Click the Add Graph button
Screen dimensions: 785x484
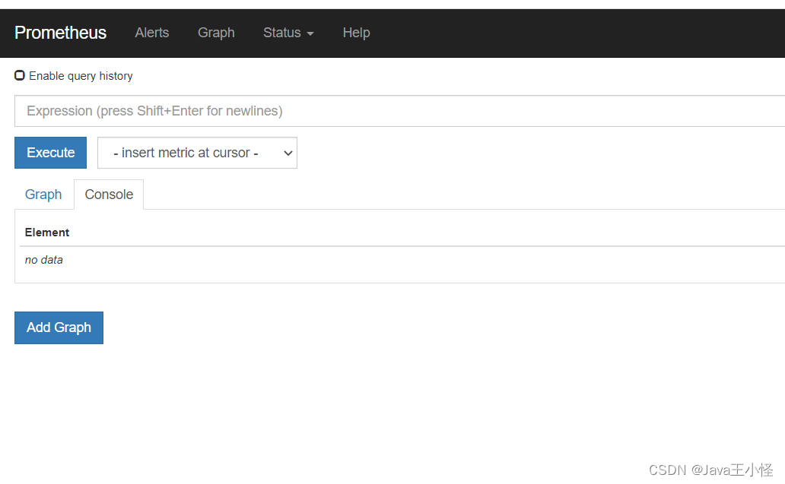click(x=59, y=327)
